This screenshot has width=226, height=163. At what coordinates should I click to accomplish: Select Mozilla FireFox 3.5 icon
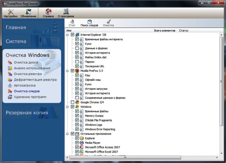(77, 71)
